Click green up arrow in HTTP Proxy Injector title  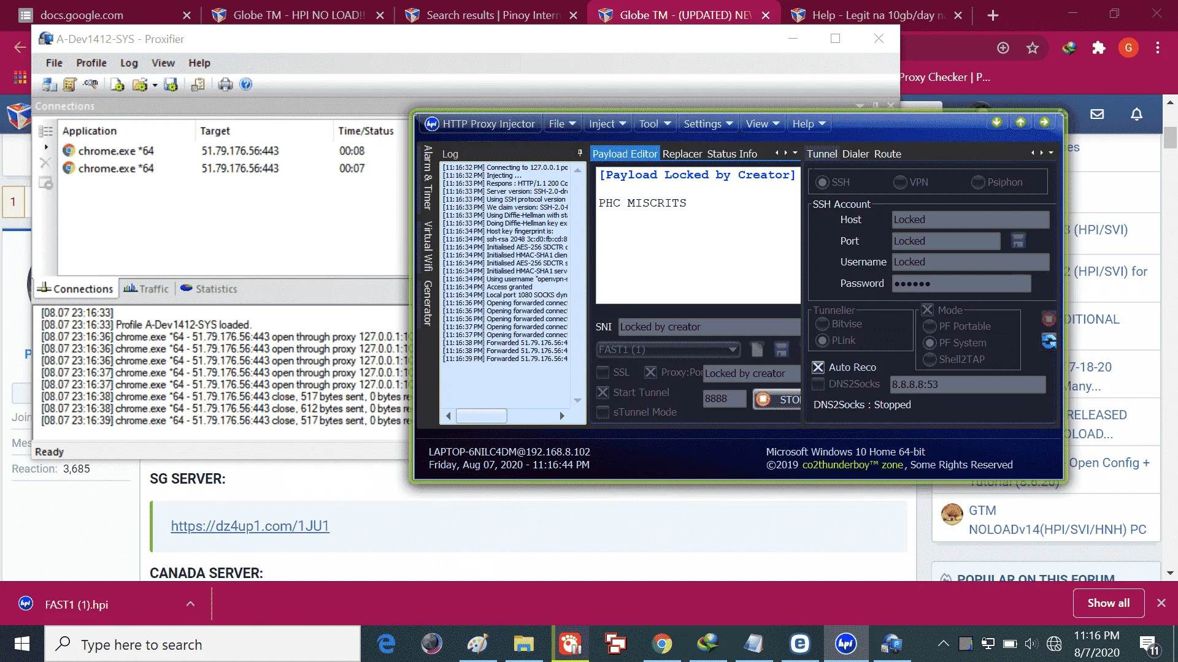1020,123
